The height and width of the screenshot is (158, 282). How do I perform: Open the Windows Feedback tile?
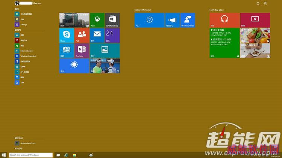tap(188, 20)
